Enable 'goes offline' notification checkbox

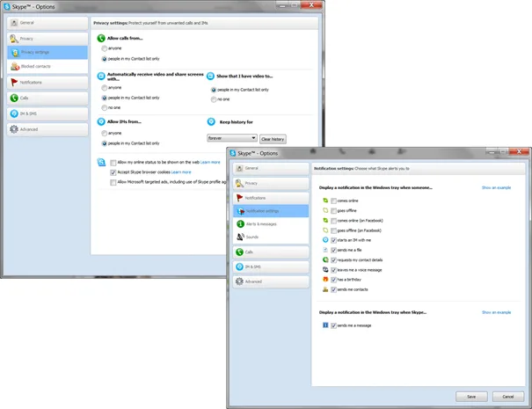334,211
